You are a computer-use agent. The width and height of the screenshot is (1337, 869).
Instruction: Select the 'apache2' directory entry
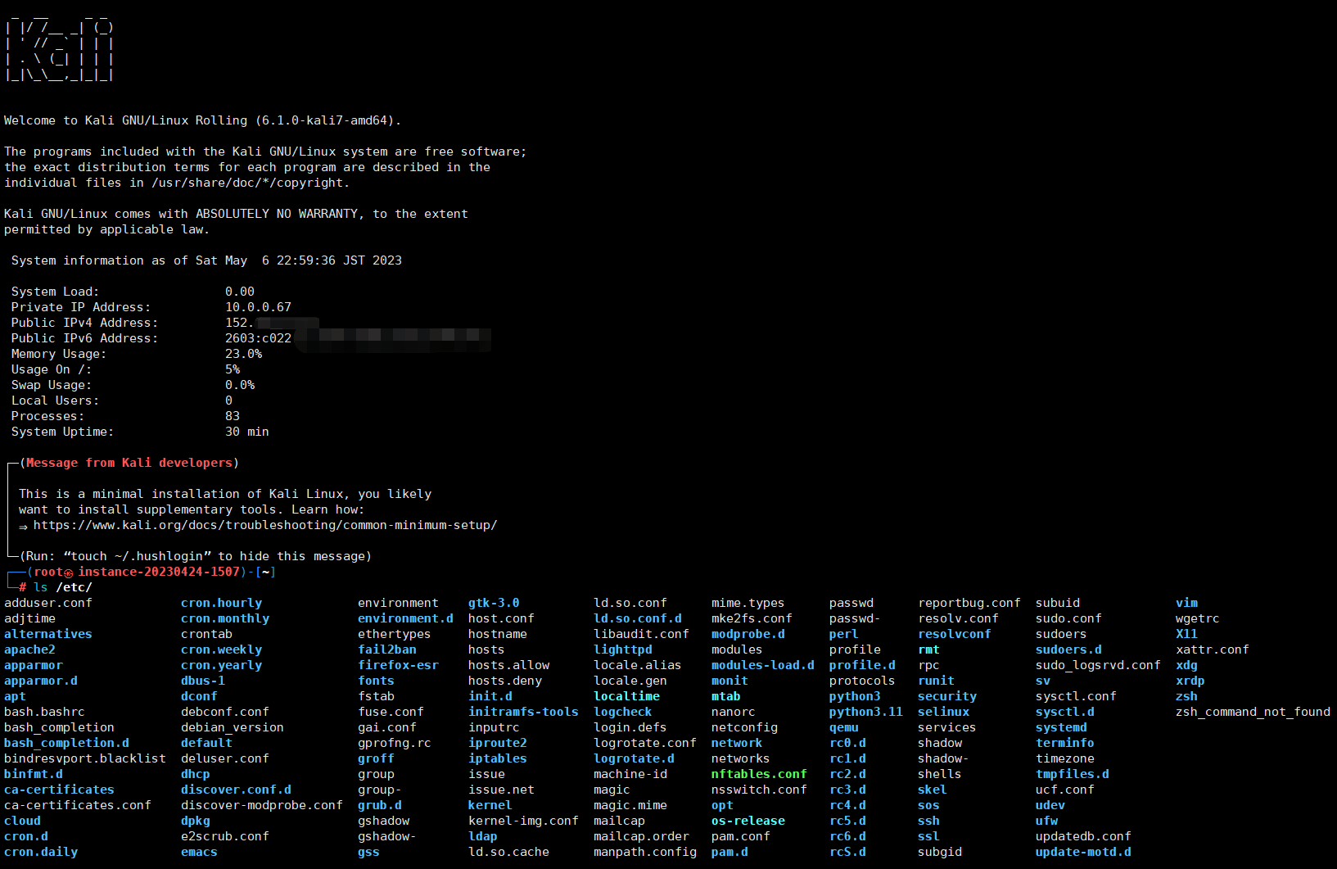(30, 649)
